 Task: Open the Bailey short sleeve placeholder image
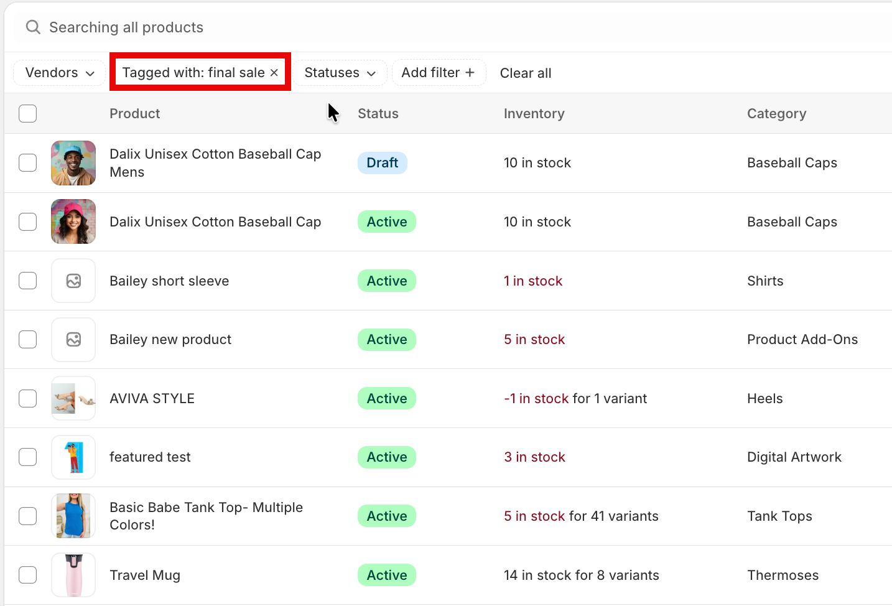click(73, 281)
